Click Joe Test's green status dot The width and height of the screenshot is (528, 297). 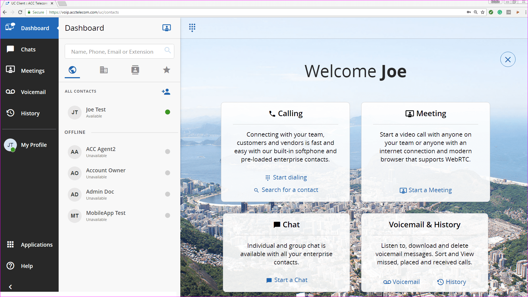point(168,112)
